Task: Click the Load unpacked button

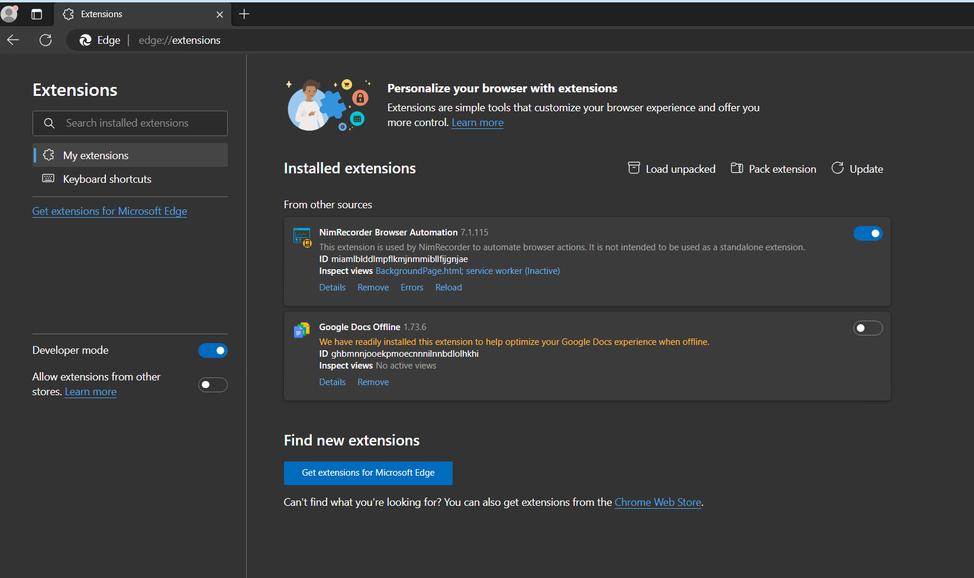Action: (x=672, y=169)
